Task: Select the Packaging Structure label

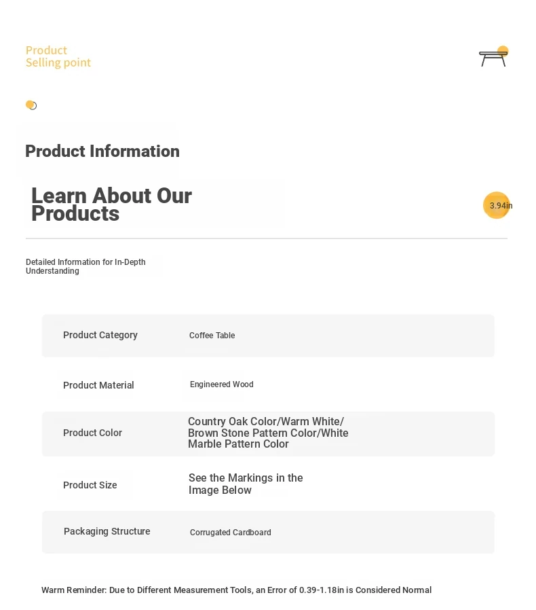Action: (x=107, y=531)
